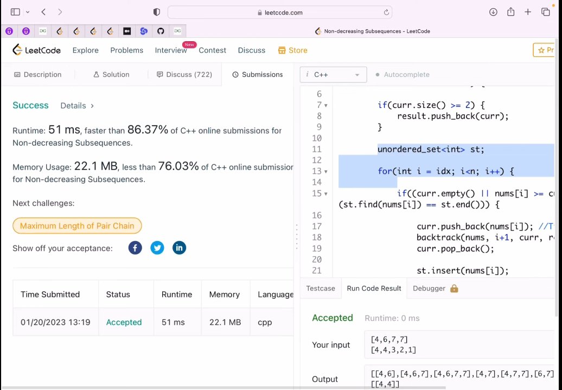Click the Success status text

click(30, 105)
